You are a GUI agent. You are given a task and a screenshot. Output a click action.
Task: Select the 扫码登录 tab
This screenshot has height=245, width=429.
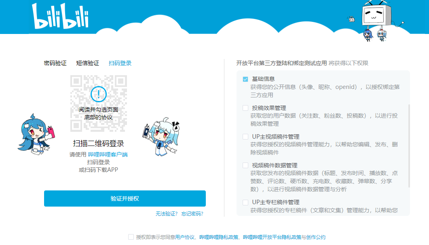120,63
